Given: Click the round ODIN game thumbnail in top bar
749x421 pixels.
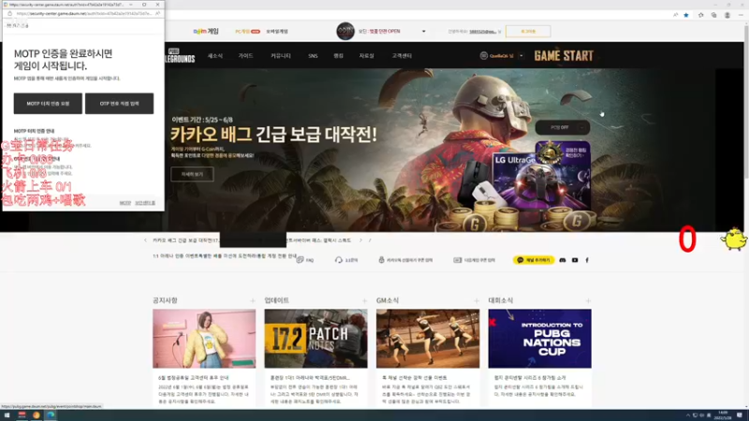Looking at the screenshot, I should point(345,31).
